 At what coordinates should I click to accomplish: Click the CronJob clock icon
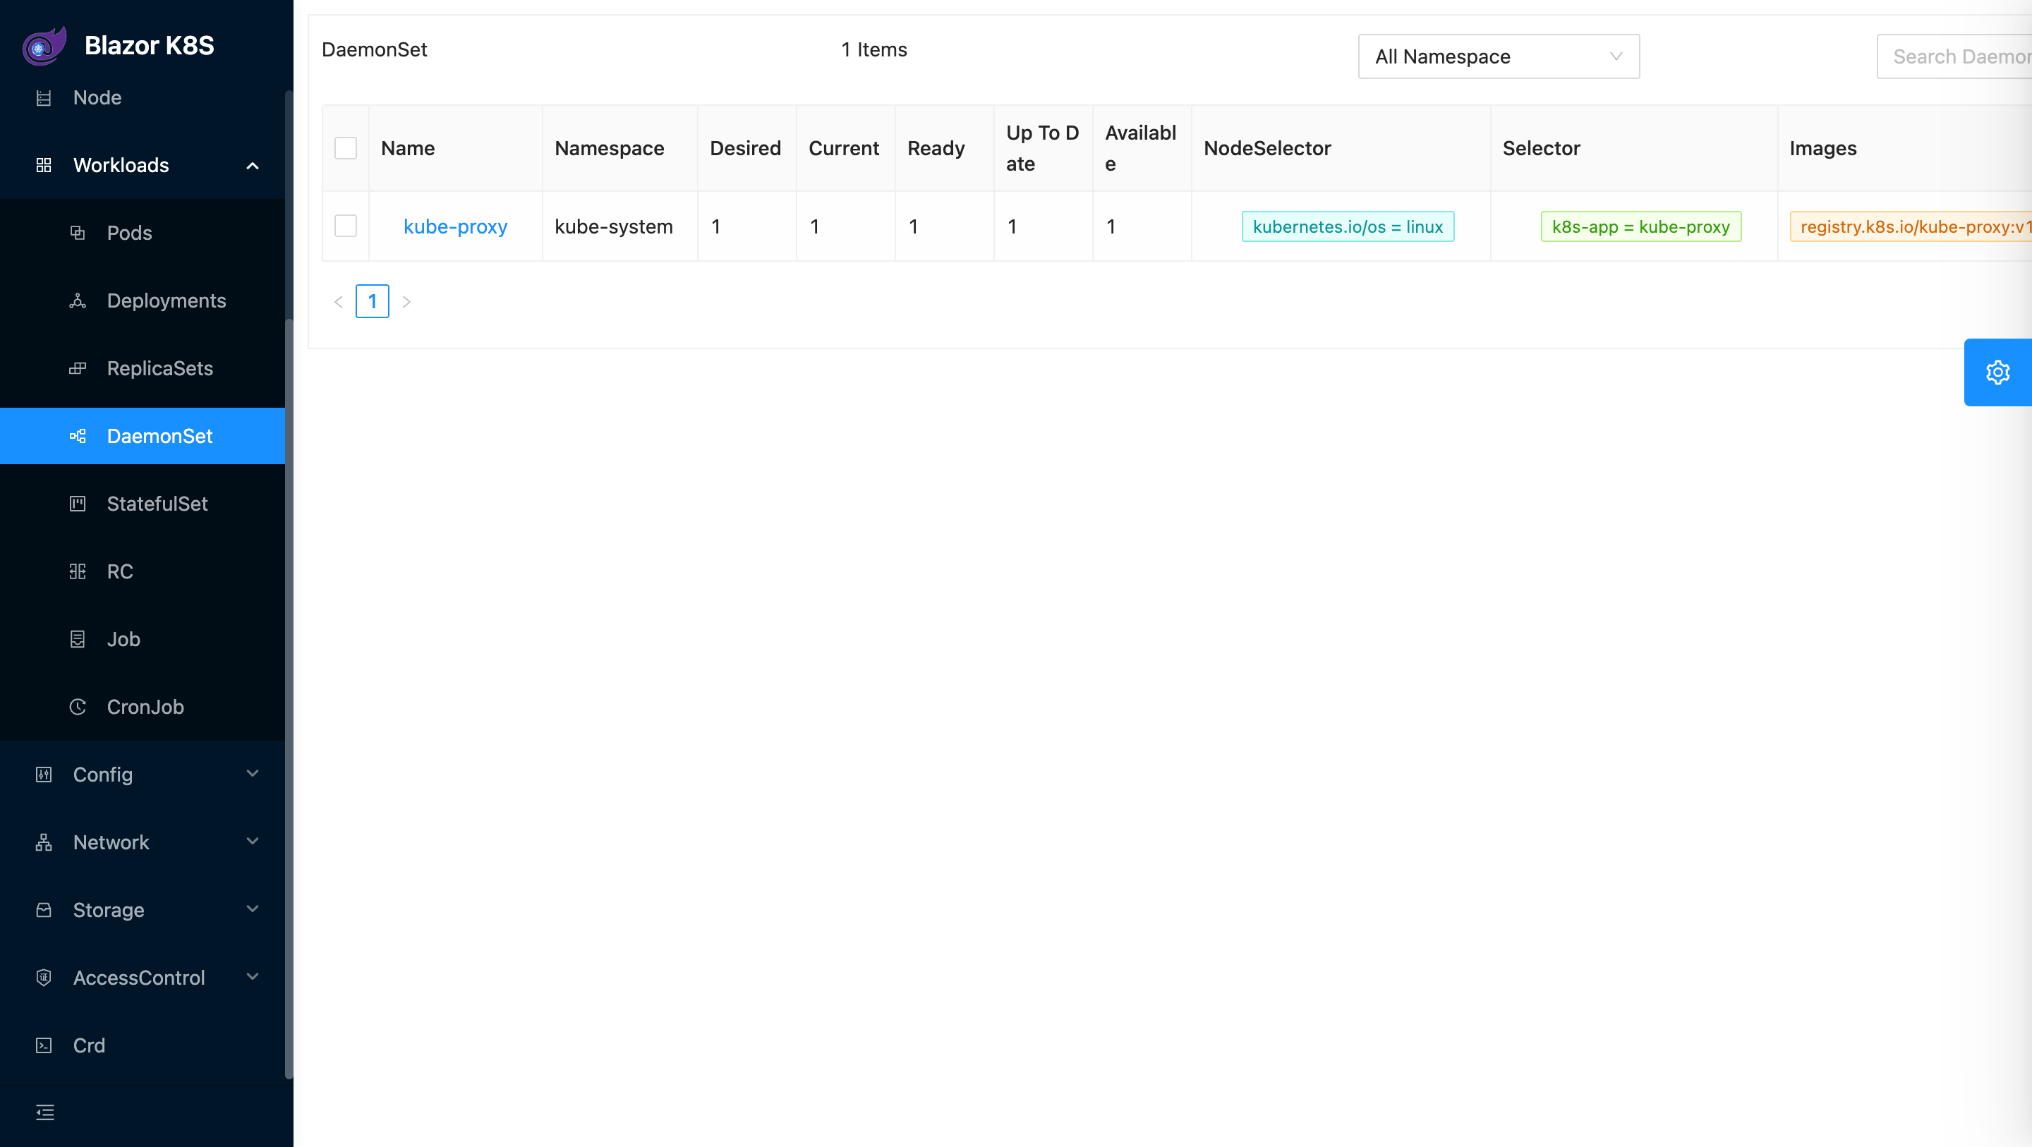point(78,707)
